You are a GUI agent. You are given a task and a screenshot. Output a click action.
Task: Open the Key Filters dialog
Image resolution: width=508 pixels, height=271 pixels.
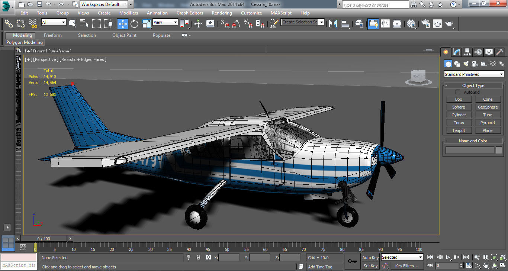click(407, 266)
